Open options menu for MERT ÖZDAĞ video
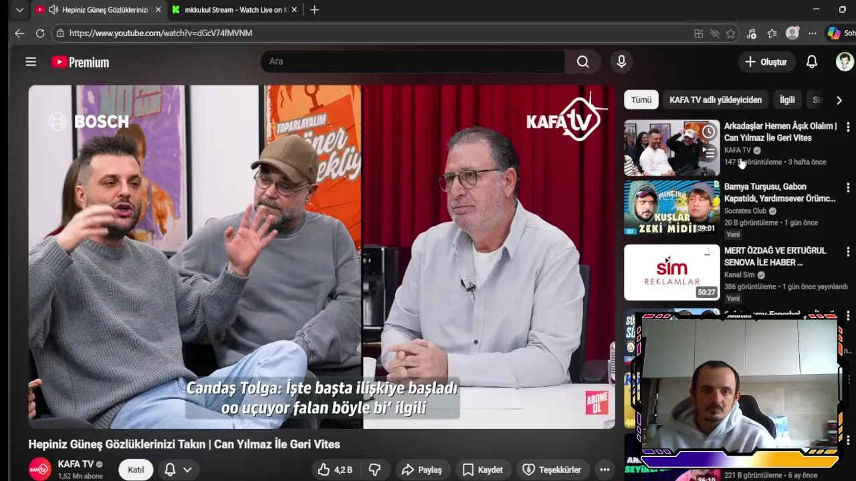Image resolution: width=856 pixels, height=481 pixels. (x=848, y=252)
